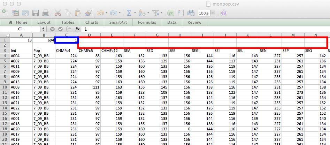Open the Help question mark icon
The width and height of the screenshot is (330, 145).
(223, 13)
